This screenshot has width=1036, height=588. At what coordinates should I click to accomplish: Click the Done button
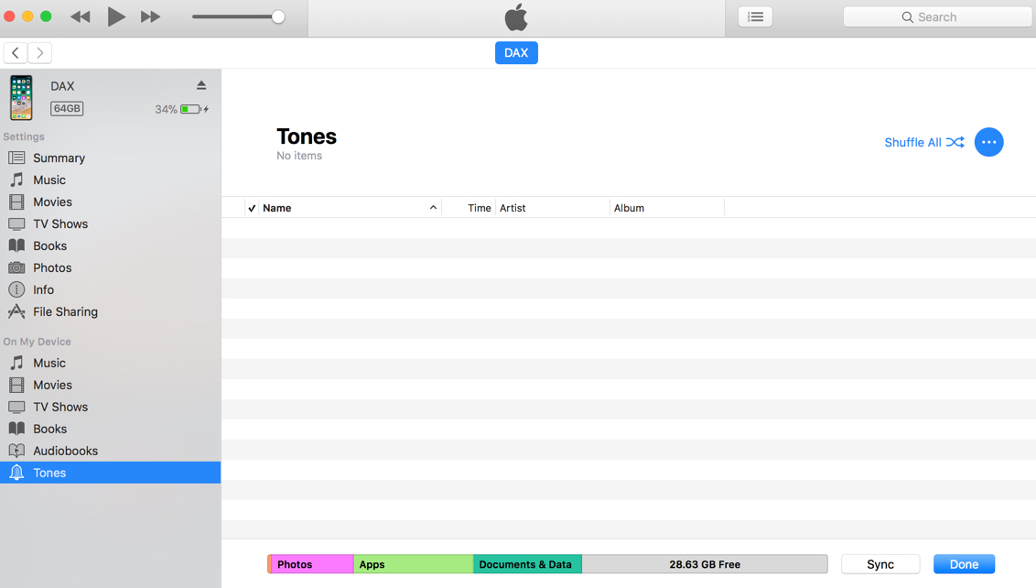point(964,564)
